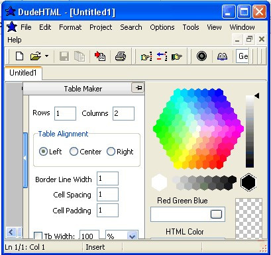Click the round black target icon
Viewport: 271px width, 255px height.
201,56
